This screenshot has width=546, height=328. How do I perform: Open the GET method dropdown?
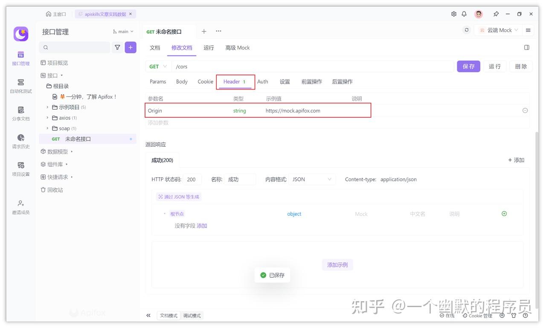point(157,66)
